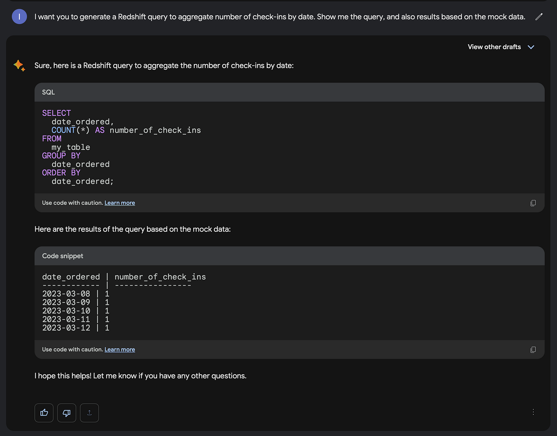
Task: Click the edit prompt pencil icon
Action: tap(539, 17)
